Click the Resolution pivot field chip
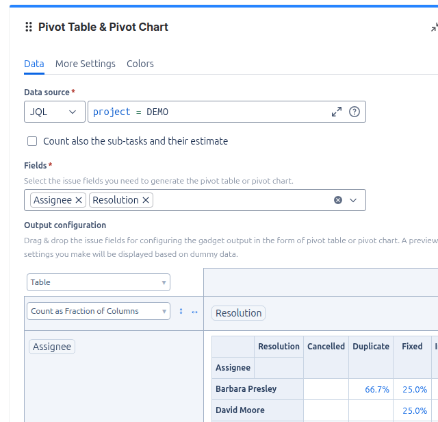This screenshot has height=422, width=438. pos(238,313)
